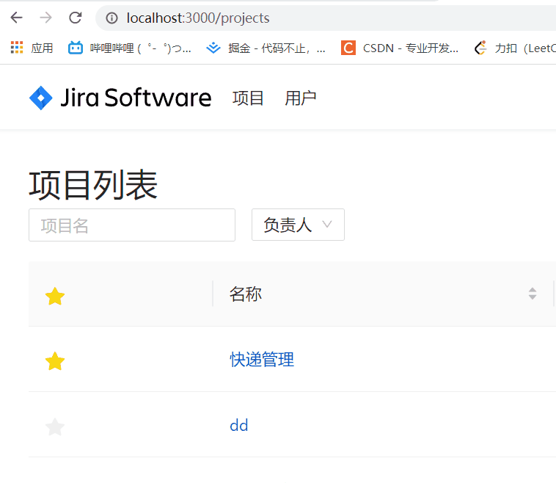
Task: Open the 掘金 bookmark
Action: [x=266, y=48]
